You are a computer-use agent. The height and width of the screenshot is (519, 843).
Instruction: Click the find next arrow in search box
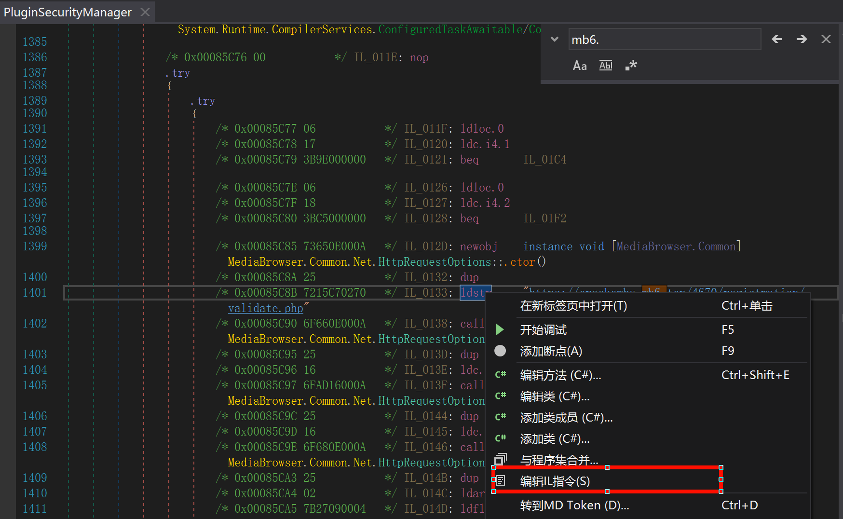pos(802,40)
